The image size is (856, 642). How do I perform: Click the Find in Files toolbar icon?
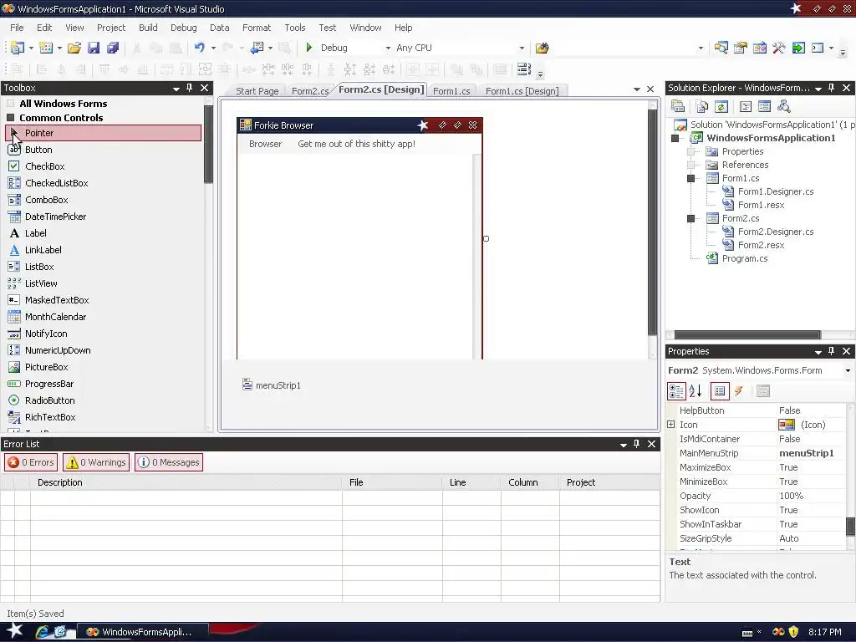[542, 48]
